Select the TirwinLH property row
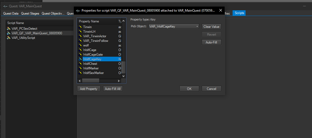312x138 pixels. pyautogui.click(x=99, y=32)
